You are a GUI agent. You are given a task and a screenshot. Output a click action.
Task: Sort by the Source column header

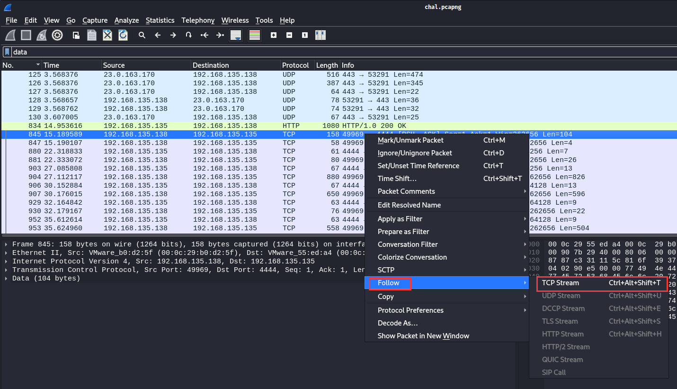(146, 65)
